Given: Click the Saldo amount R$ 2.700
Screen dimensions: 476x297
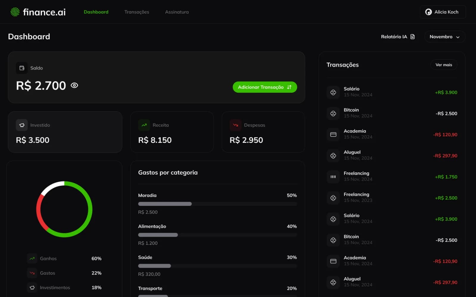Looking at the screenshot, I should coord(41,86).
